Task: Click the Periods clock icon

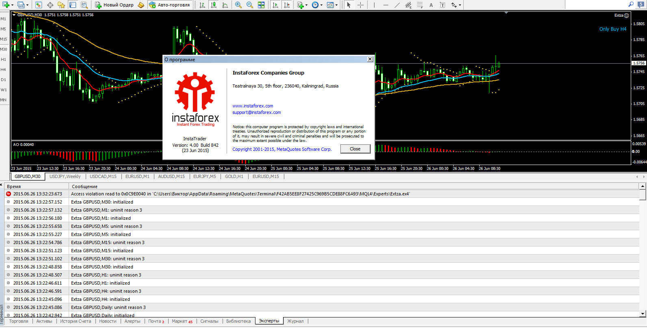Action: 315,5
